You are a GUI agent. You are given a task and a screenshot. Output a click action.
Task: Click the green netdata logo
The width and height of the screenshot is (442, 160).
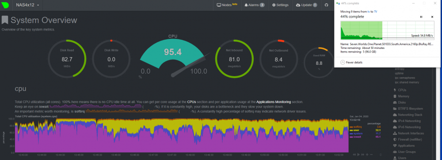pos(5,5)
